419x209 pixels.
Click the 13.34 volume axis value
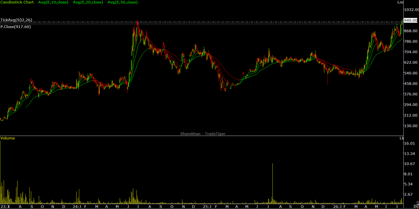(x=409, y=154)
